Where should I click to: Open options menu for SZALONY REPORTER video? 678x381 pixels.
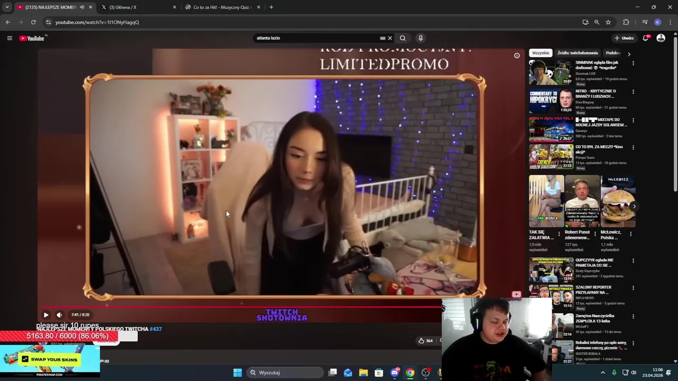pos(633,288)
